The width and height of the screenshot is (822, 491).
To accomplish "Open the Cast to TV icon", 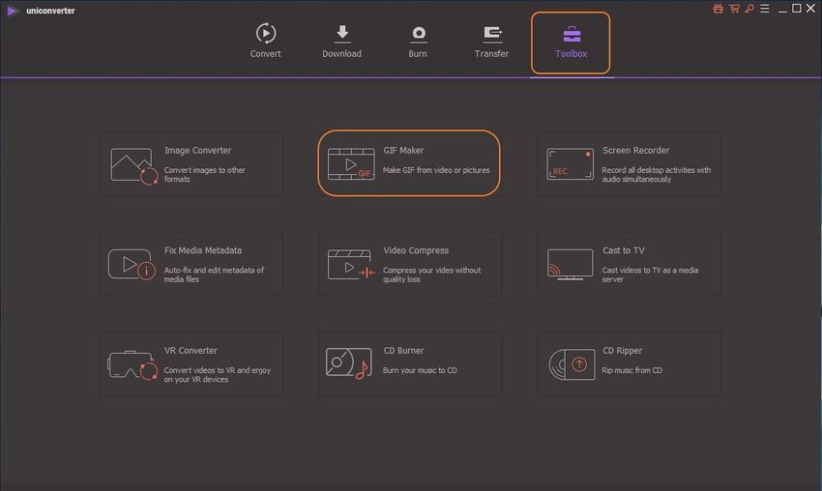I will pyautogui.click(x=570, y=264).
